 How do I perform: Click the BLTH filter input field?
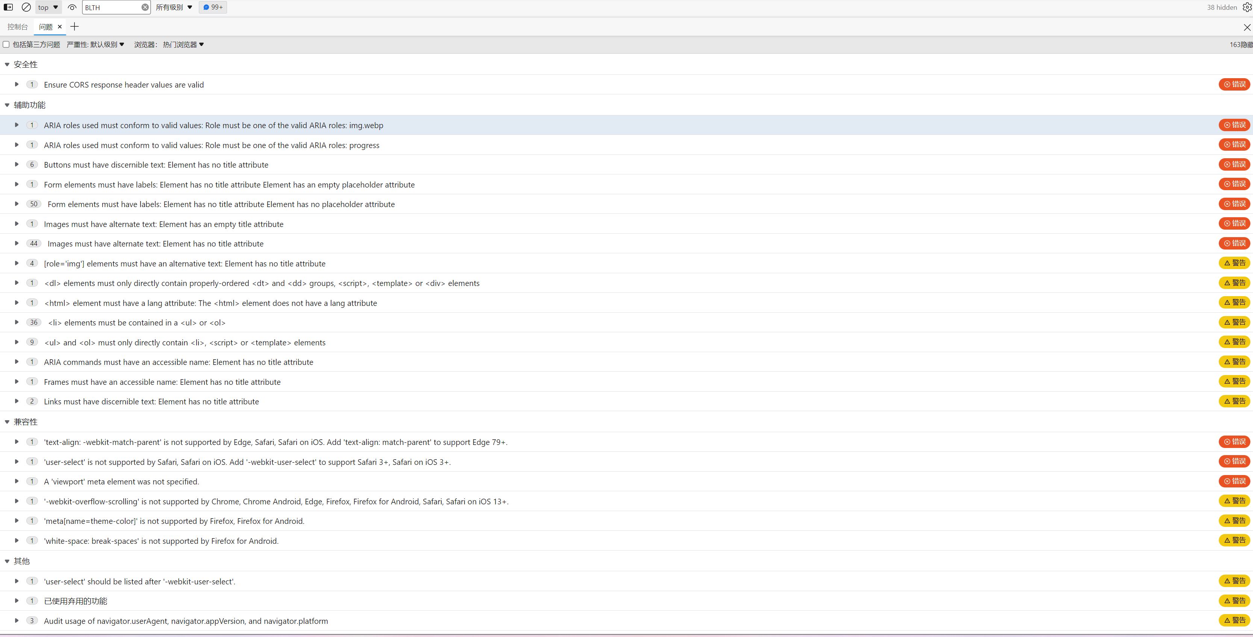[x=112, y=7]
